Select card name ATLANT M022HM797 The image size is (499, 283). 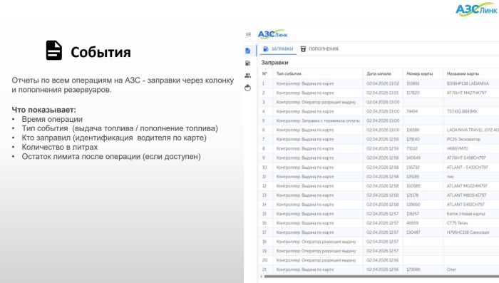click(467, 186)
